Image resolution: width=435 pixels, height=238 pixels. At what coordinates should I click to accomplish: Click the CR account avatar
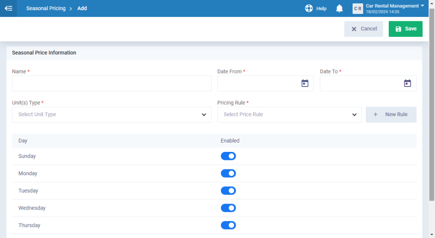click(x=358, y=8)
